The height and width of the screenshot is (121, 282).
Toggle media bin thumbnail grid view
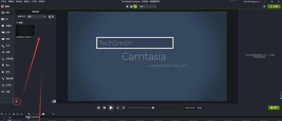coord(54,101)
